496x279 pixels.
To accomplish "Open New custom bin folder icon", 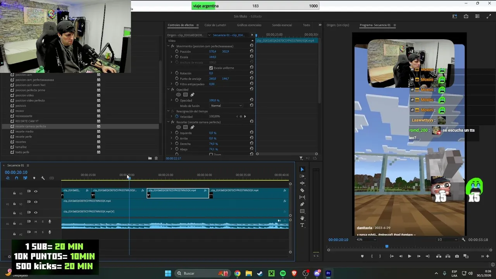I will coord(150,158).
